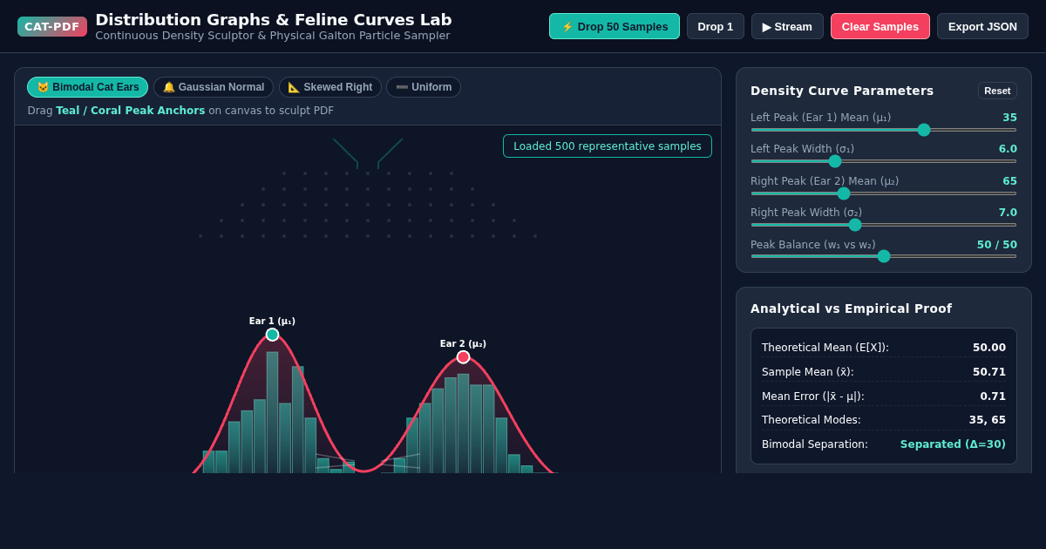Viewport: 1046px width, 549px height.
Task: Click the Right Peak Width value 7.0
Action: coord(1008,213)
